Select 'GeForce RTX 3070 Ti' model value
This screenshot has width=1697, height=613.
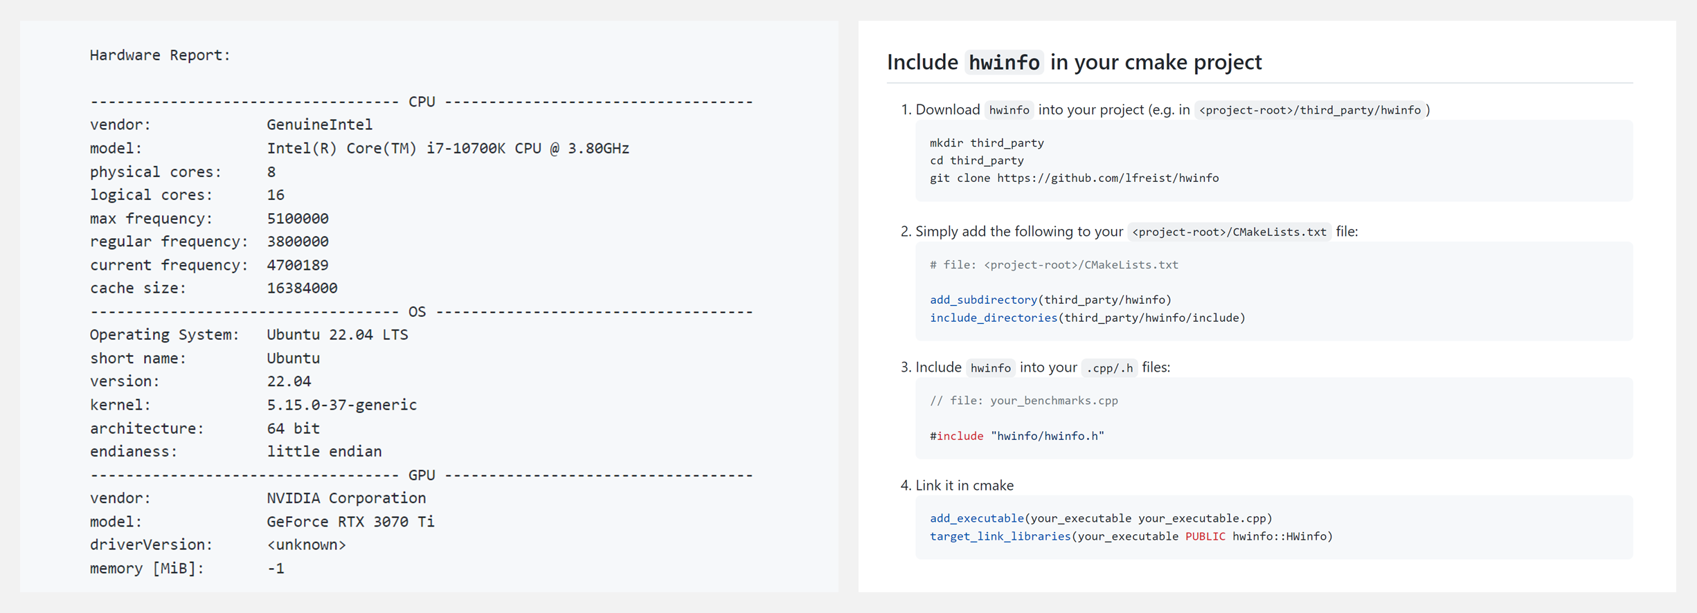(x=350, y=522)
